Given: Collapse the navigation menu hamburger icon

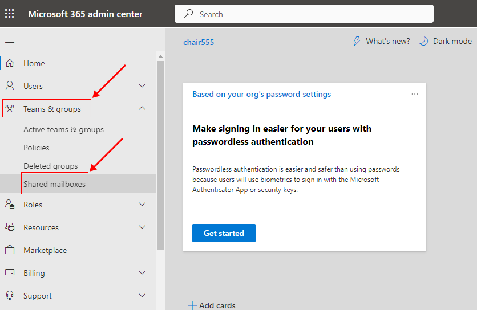Looking at the screenshot, I should 10,40.
